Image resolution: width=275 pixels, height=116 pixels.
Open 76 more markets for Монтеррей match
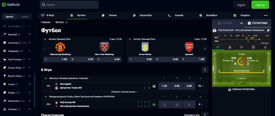[200, 86]
